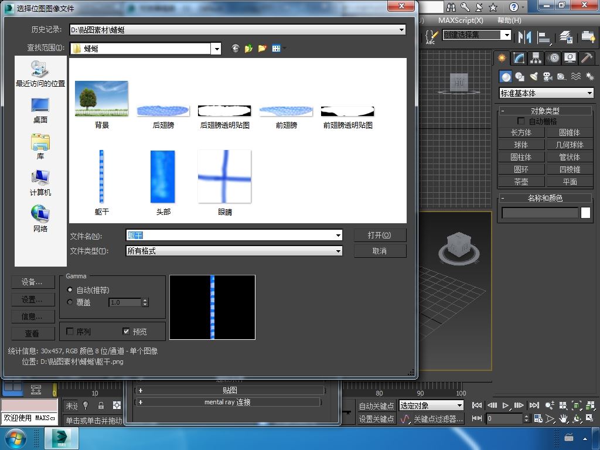This screenshot has height=450, width=600.
Task: Open the 帮助(H) menu
Action: (509, 21)
